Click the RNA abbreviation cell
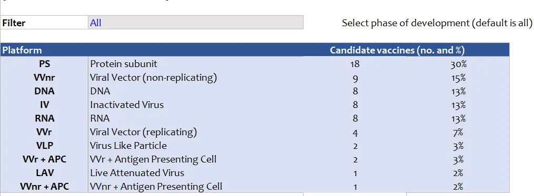 click(x=44, y=118)
